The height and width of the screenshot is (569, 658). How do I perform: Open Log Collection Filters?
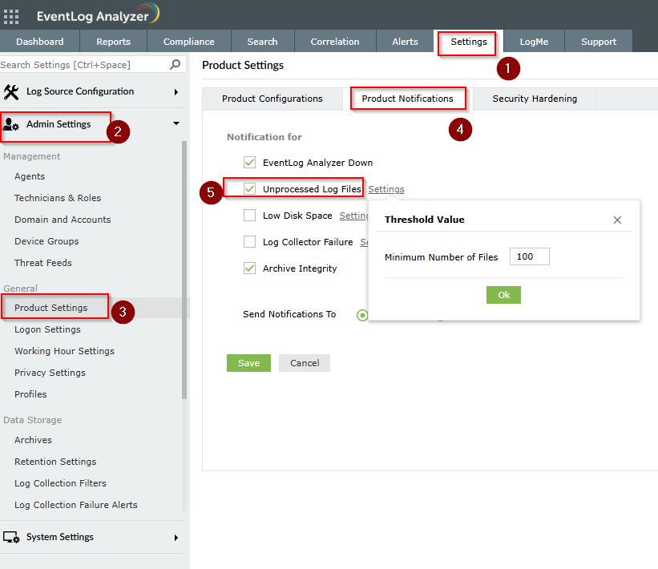[x=60, y=483]
